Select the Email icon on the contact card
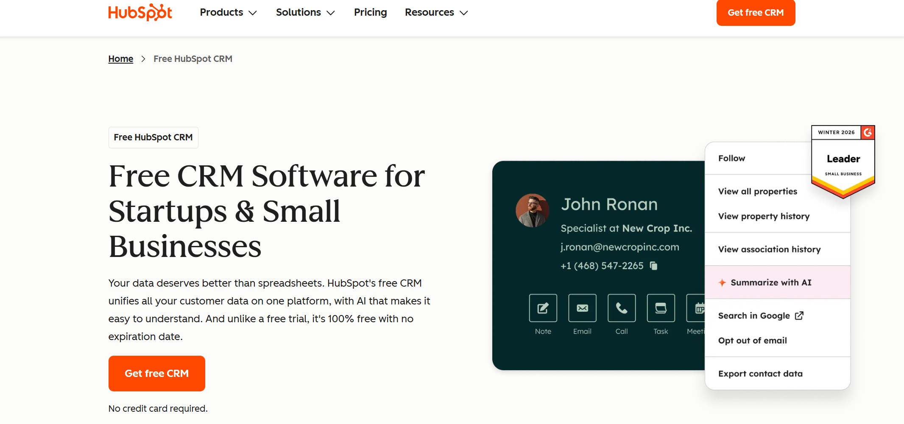 pos(582,308)
